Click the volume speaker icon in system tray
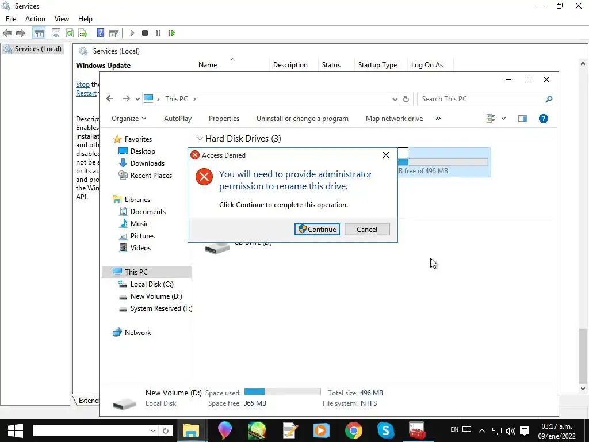Screen dimensions: 589x442 (511, 430)
